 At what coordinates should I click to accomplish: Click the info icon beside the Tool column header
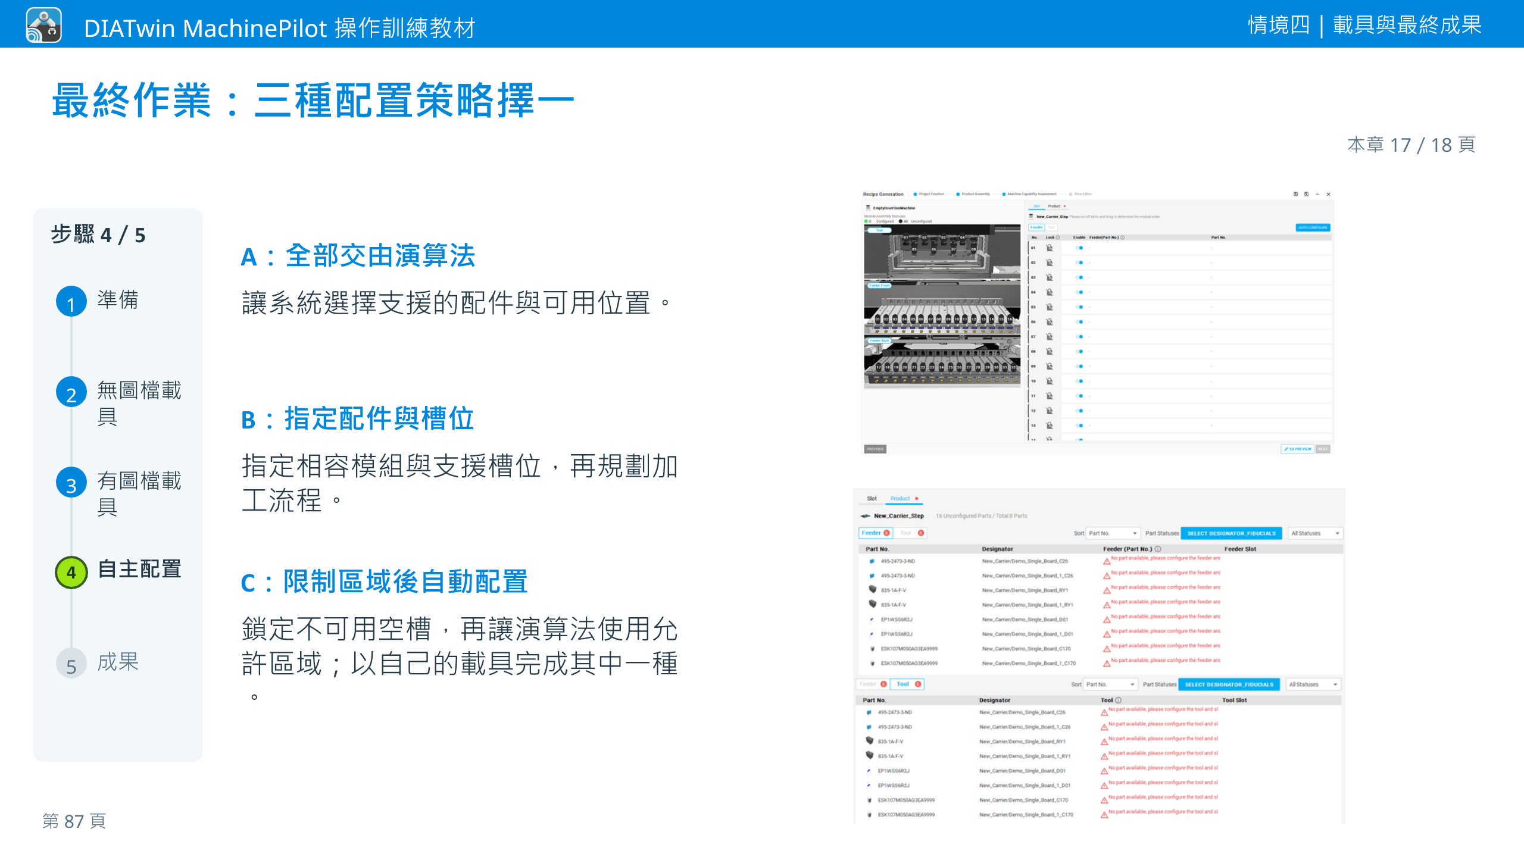pyautogui.click(x=1118, y=700)
